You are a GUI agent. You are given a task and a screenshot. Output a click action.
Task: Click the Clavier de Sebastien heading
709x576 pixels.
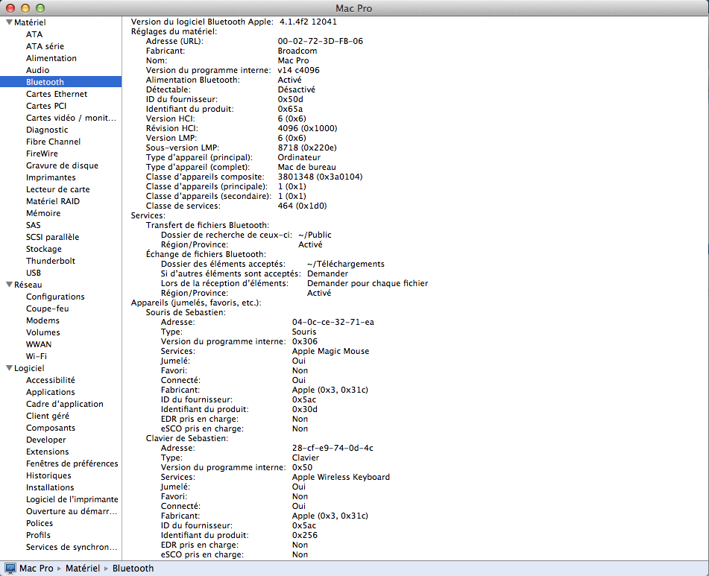[186, 438]
